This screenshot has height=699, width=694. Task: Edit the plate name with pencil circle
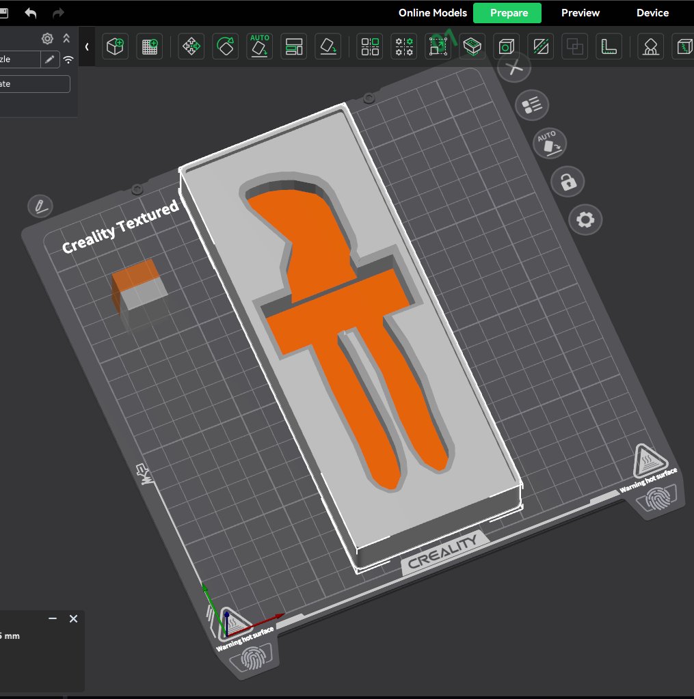click(40, 206)
